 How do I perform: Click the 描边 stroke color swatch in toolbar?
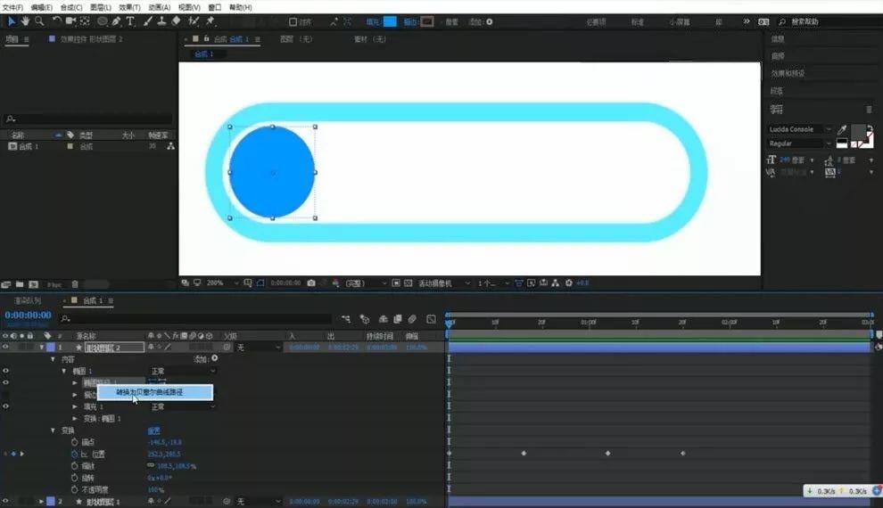(x=427, y=22)
